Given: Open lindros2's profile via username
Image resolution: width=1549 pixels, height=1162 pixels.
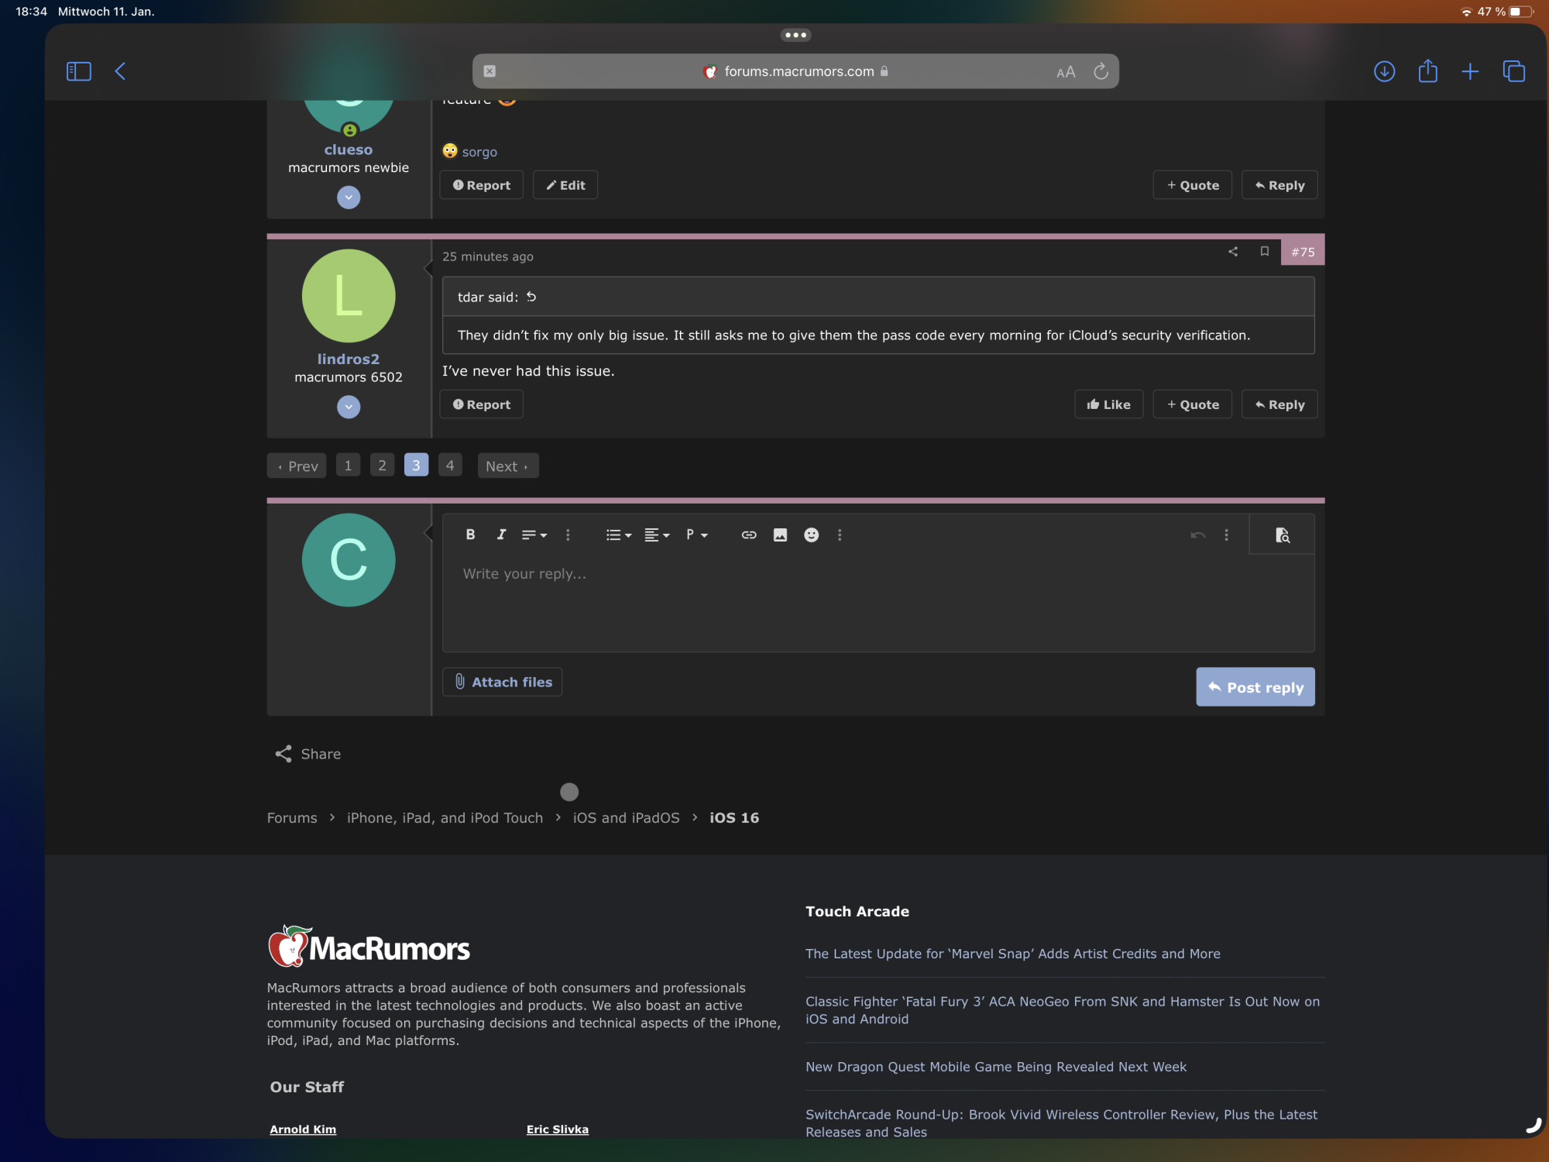Looking at the screenshot, I should point(349,359).
